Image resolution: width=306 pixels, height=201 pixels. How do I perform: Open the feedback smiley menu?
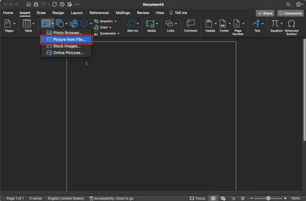pyautogui.click(x=299, y=4)
